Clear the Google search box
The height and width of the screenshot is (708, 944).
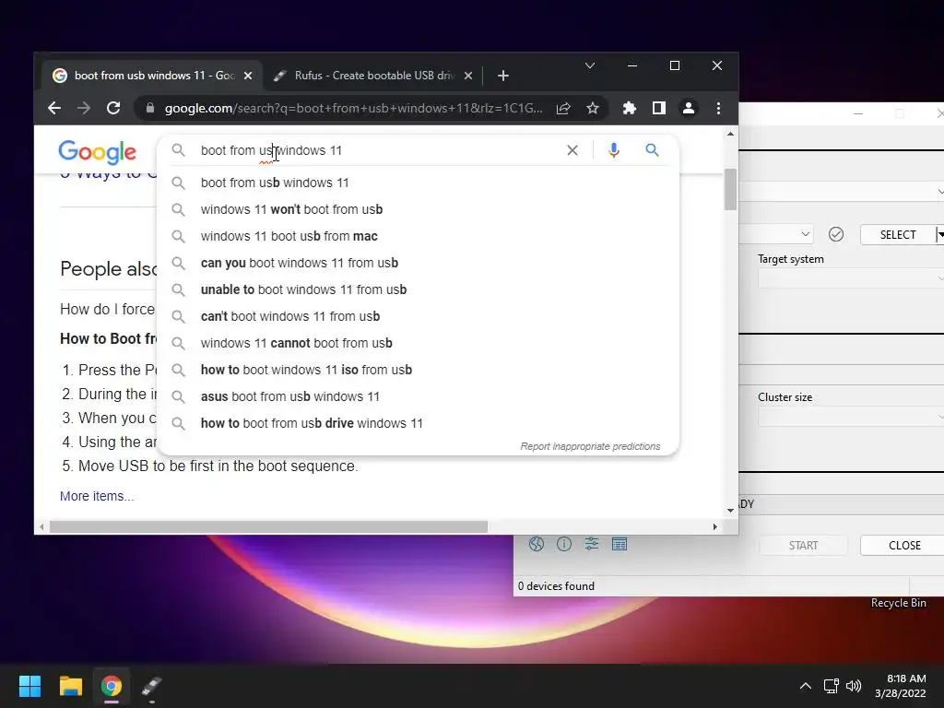click(x=572, y=150)
